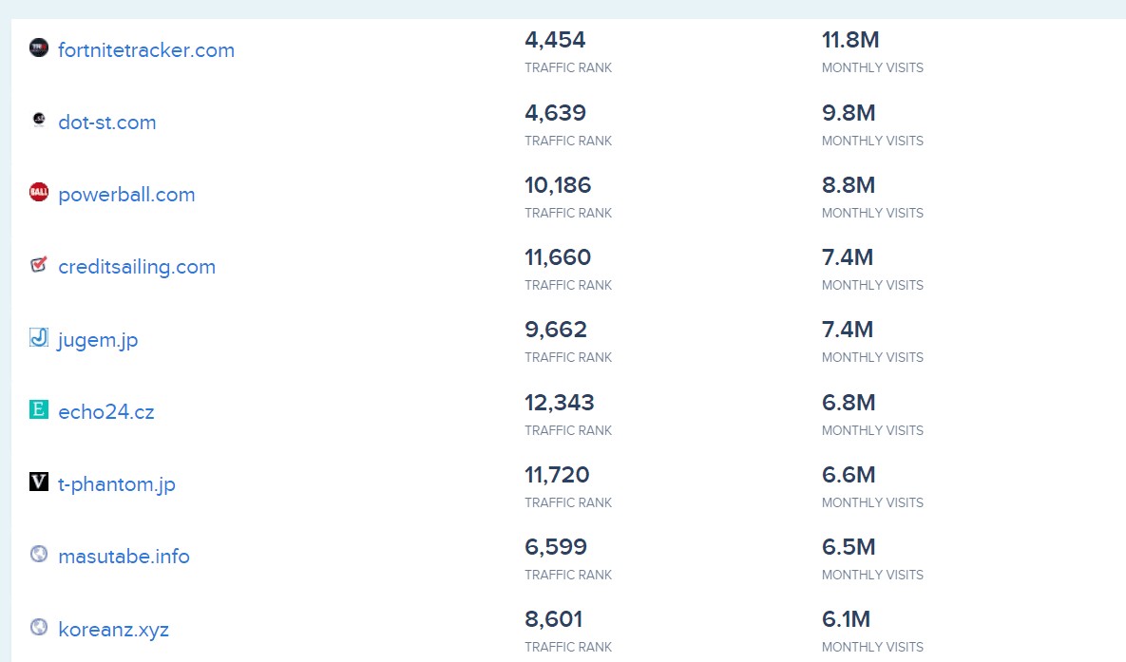Click the 11.8M monthly visits value
Image resolution: width=1126 pixels, height=662 pixels.
[850, 40]
